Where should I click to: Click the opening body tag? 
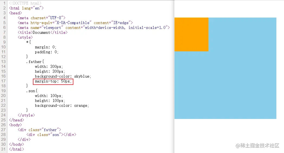[15, 125]
